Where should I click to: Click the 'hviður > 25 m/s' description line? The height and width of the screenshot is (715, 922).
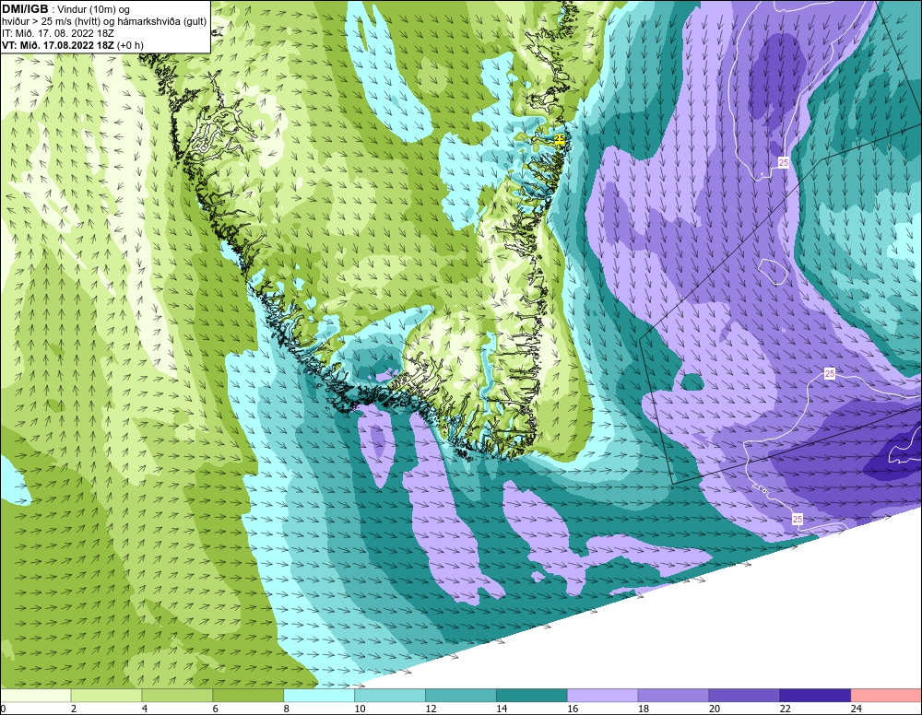tap(105, 22)
